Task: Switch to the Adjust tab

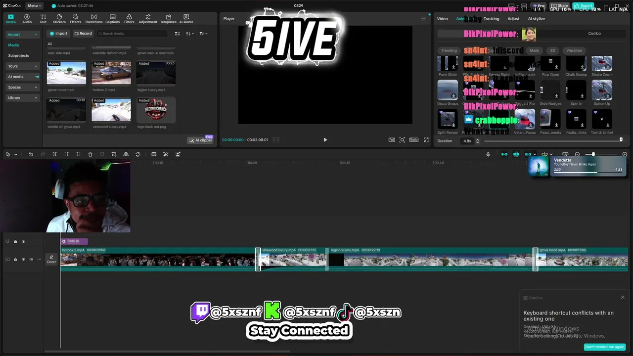Action: coord(513,19)
